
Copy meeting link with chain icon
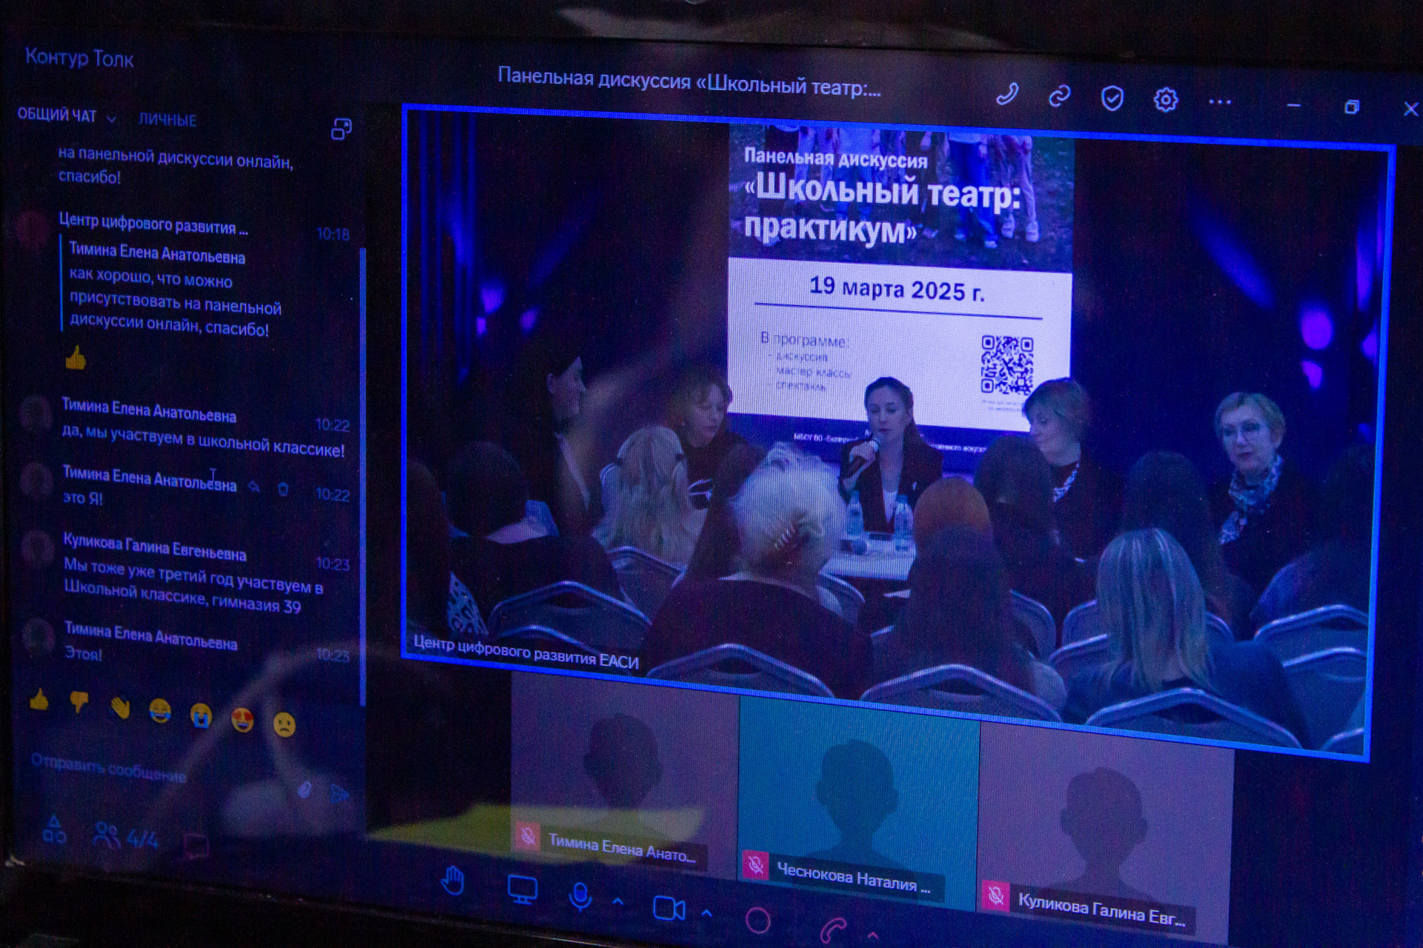coord(1060,96)
